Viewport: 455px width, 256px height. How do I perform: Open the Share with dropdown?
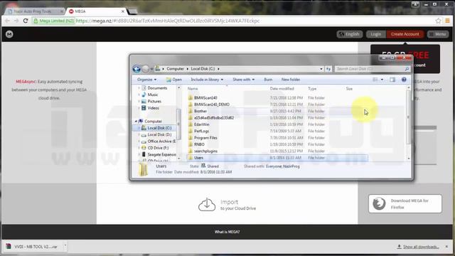click(243, 80)
